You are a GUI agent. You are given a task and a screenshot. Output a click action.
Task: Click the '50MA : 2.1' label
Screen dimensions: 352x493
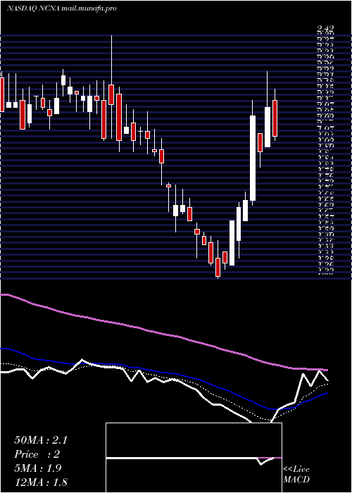point(41,440)
